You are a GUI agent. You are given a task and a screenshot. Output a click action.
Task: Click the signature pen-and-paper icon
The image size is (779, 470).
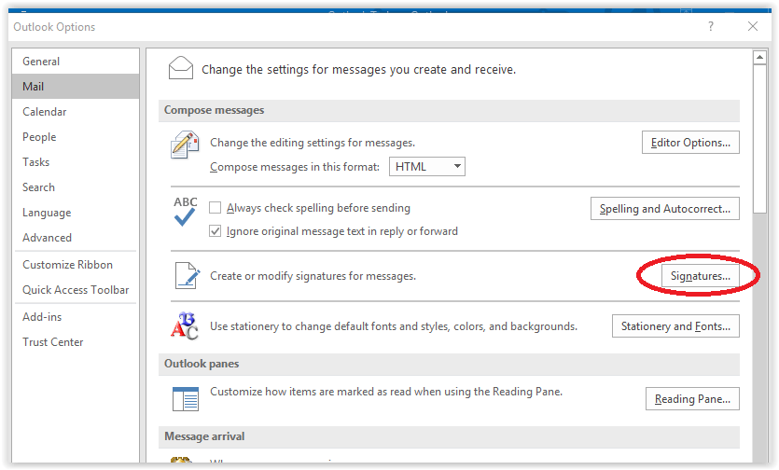[x=186, y=276]
